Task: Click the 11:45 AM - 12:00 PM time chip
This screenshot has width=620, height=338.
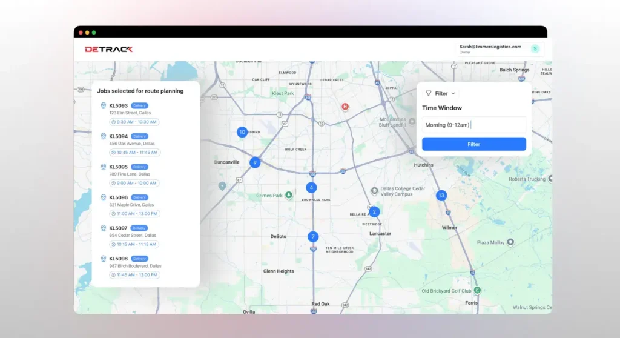Action: pyautogui.click(x=135, y=274)
